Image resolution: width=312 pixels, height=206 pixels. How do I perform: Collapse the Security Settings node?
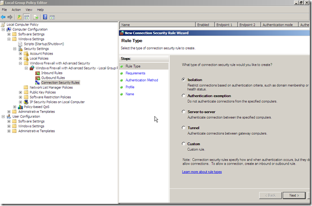pos(14,49)
